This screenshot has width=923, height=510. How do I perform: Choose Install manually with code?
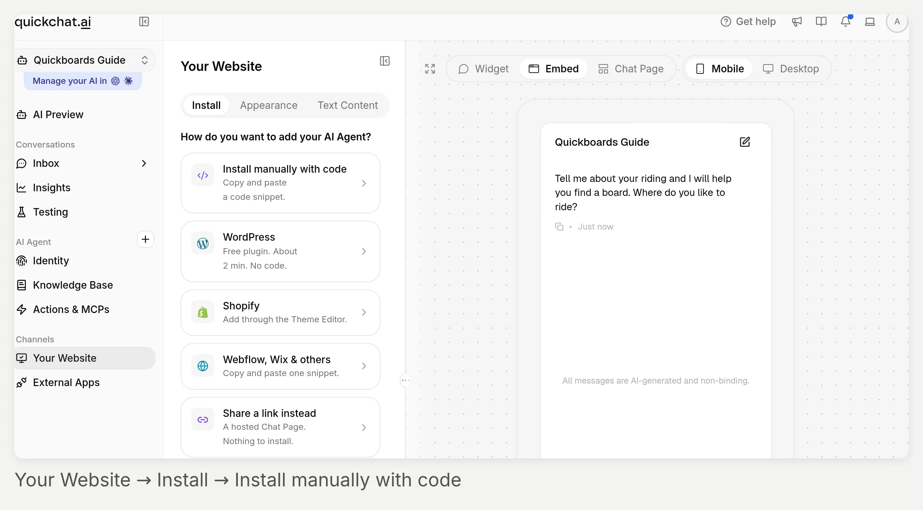point(281,183)
